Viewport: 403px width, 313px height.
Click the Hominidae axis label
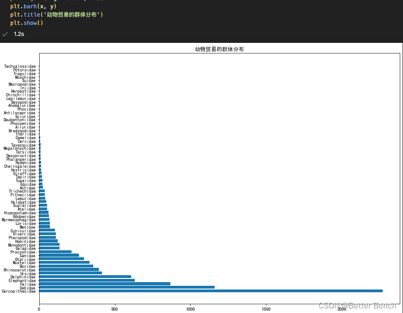click(25, 242)
